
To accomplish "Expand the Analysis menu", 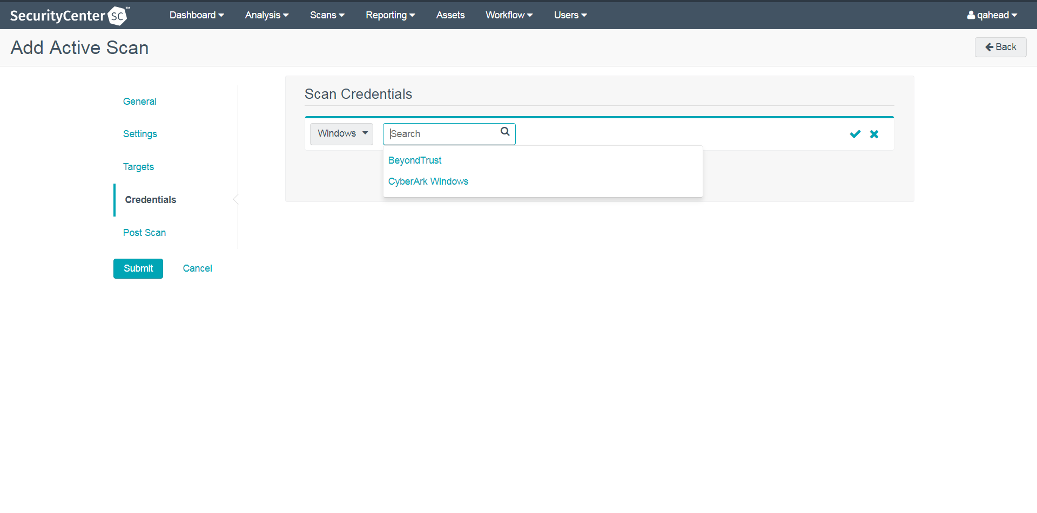I will click(x=266, y=15).
